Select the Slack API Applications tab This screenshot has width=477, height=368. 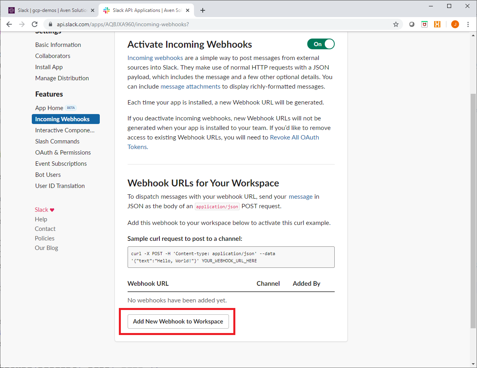click(146, 10)
